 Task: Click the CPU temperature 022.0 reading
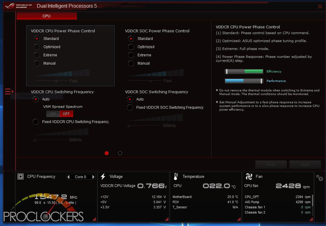coord(219,186)
